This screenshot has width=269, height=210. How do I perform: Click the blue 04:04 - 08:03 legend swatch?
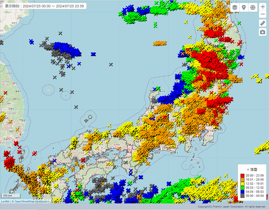click(x=242, y=191)
